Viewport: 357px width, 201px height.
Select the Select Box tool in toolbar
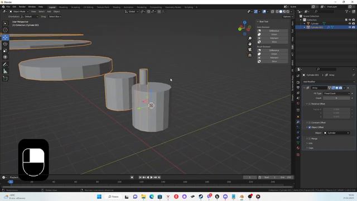[5, 23]
